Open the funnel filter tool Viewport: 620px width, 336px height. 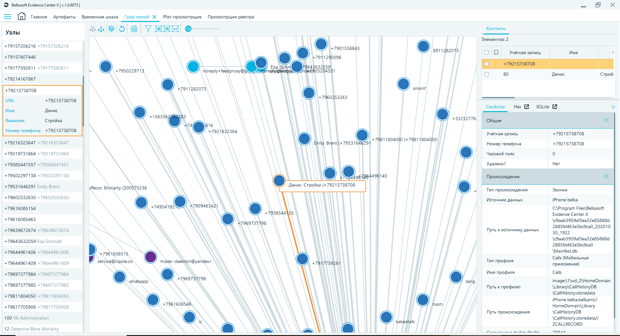148,29
